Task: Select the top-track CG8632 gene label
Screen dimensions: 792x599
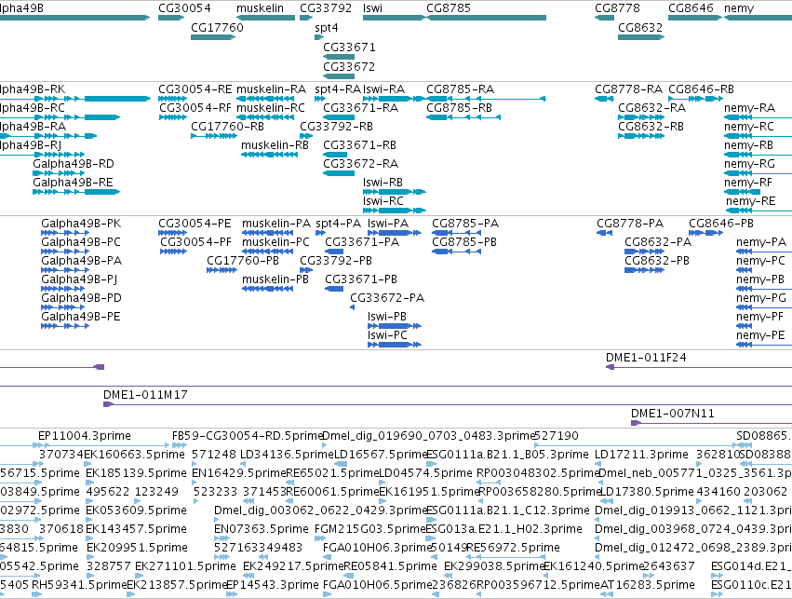Action: (x=640, y=27)
